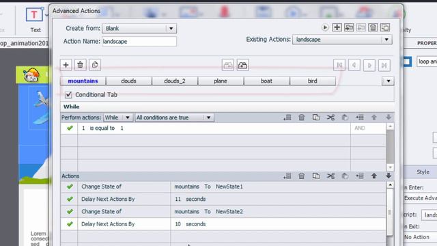Screen dimensions: 437x246
Task: Uncheck the Conditional Tab checkbox
Action: [x=68, y=95]
